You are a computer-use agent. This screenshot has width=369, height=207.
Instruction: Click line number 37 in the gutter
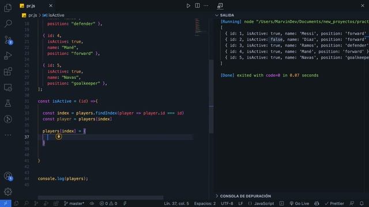tap(27, 137)
